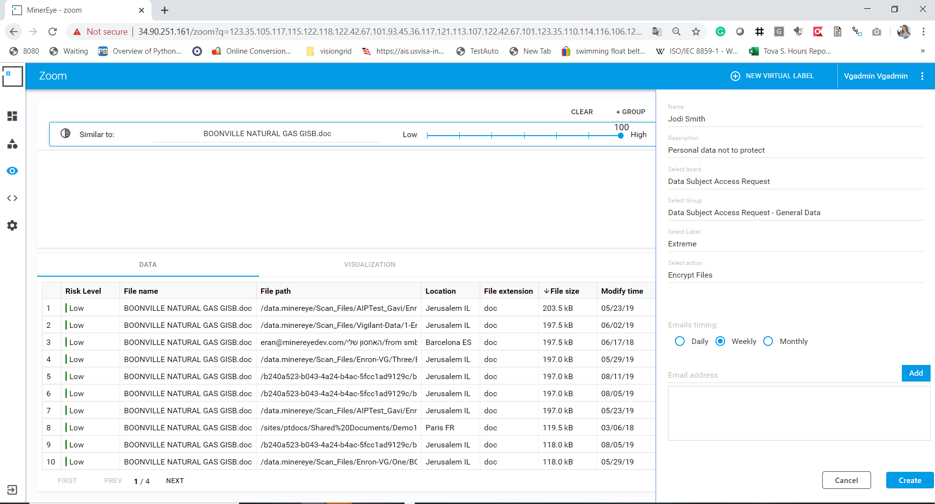Open the user menu three-dot icon

[x=922, y=76]
